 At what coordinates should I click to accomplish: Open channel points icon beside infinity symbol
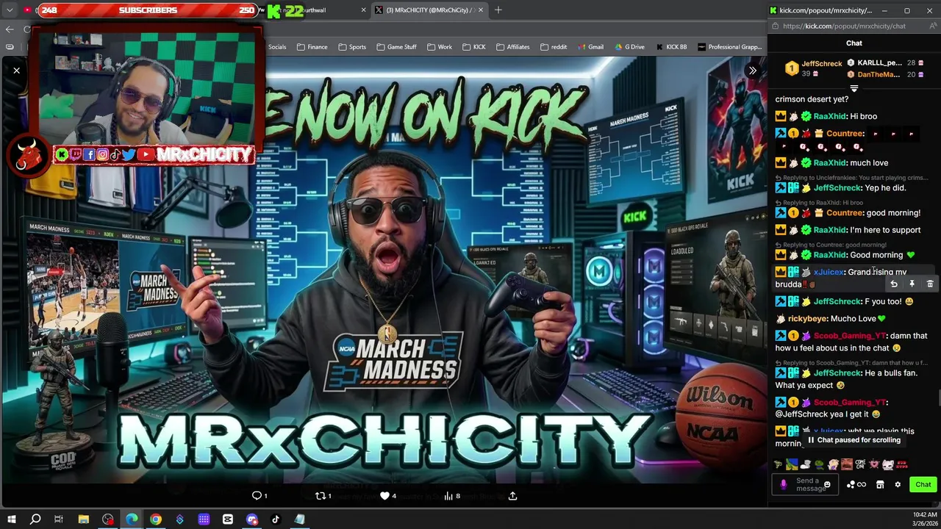(x=851, y=485)
